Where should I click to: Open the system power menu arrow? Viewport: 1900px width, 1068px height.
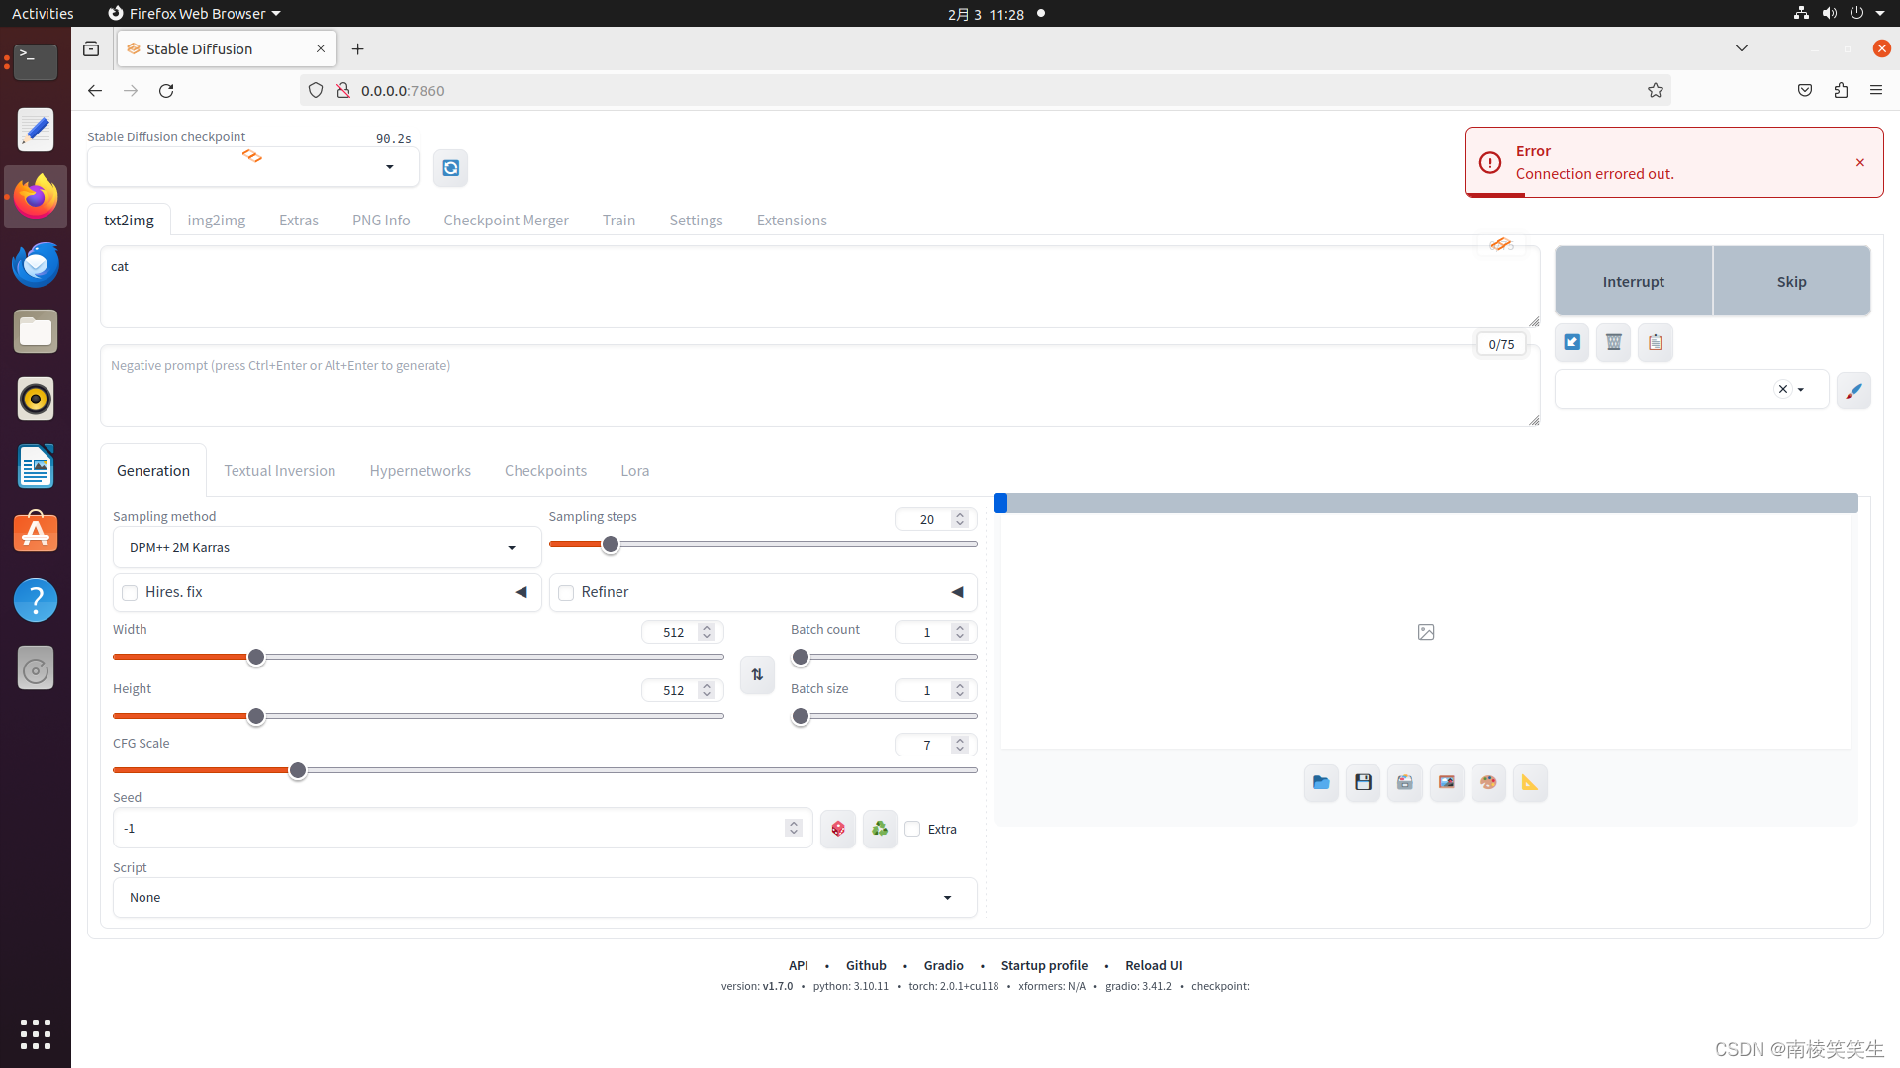tap(1880, 13)
